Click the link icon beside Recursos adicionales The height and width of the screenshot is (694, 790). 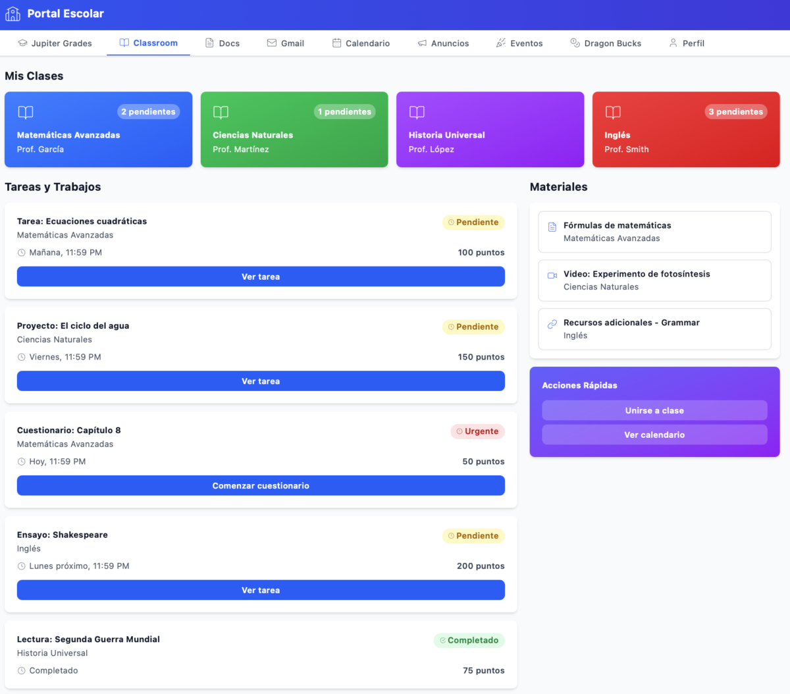[x=552, y=324]
